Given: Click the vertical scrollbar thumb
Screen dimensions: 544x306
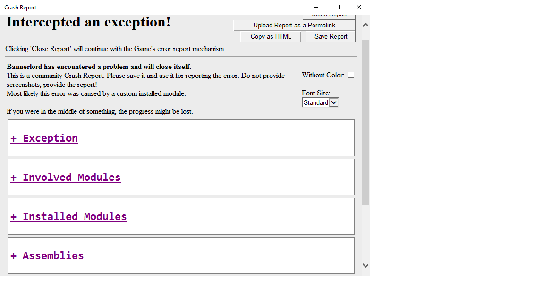Looking at the screenshot, I should [x=365, y=122].
